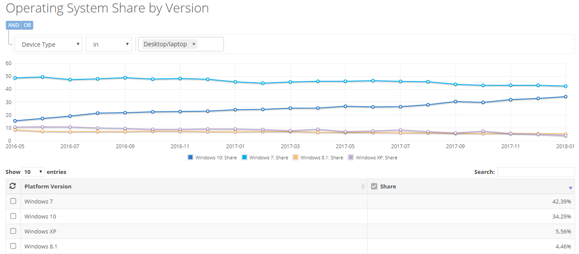The width and height of the screenshot is (579, 254).
Task: Open the 'in' operator dropdown
Action: point(109,44)
